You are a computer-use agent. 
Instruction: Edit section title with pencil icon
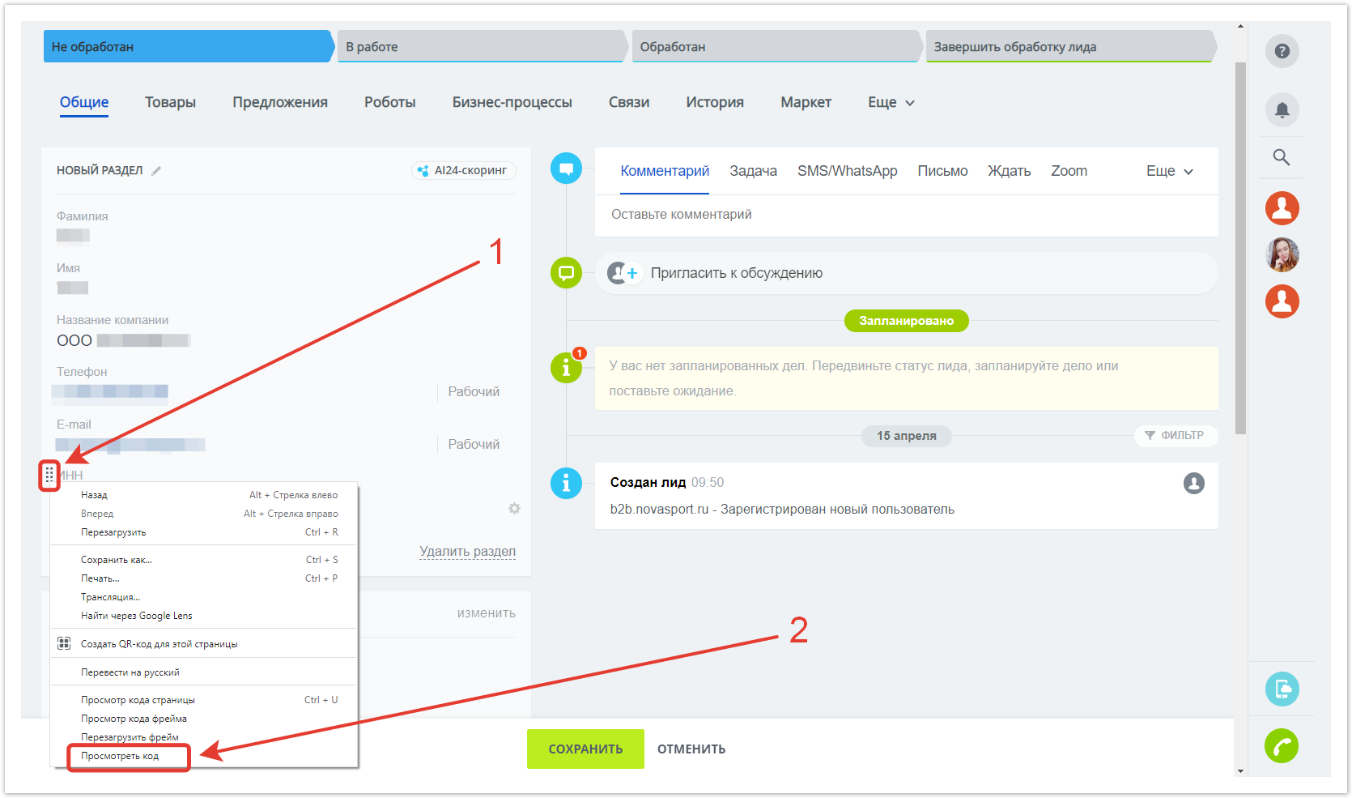pyautogui.click(x=156, y=171)
